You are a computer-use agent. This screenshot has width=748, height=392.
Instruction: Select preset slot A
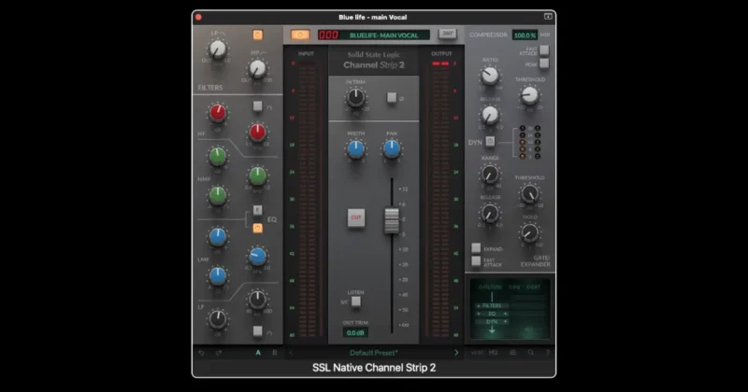[x=258, y=353]
